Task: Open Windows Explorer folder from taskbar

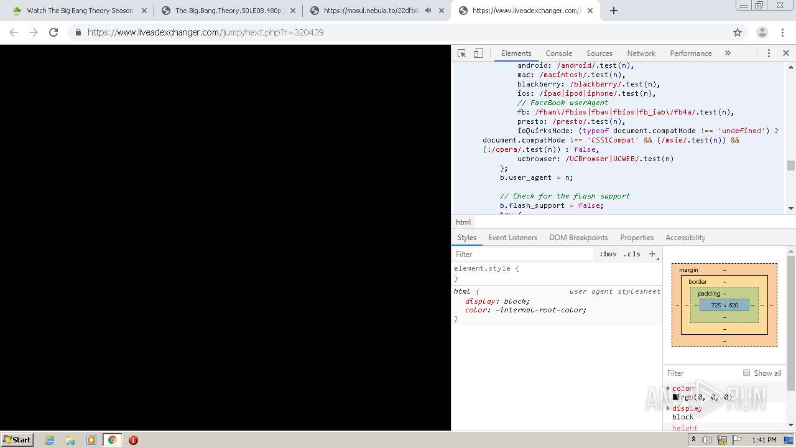Action: tap(70, 440)
